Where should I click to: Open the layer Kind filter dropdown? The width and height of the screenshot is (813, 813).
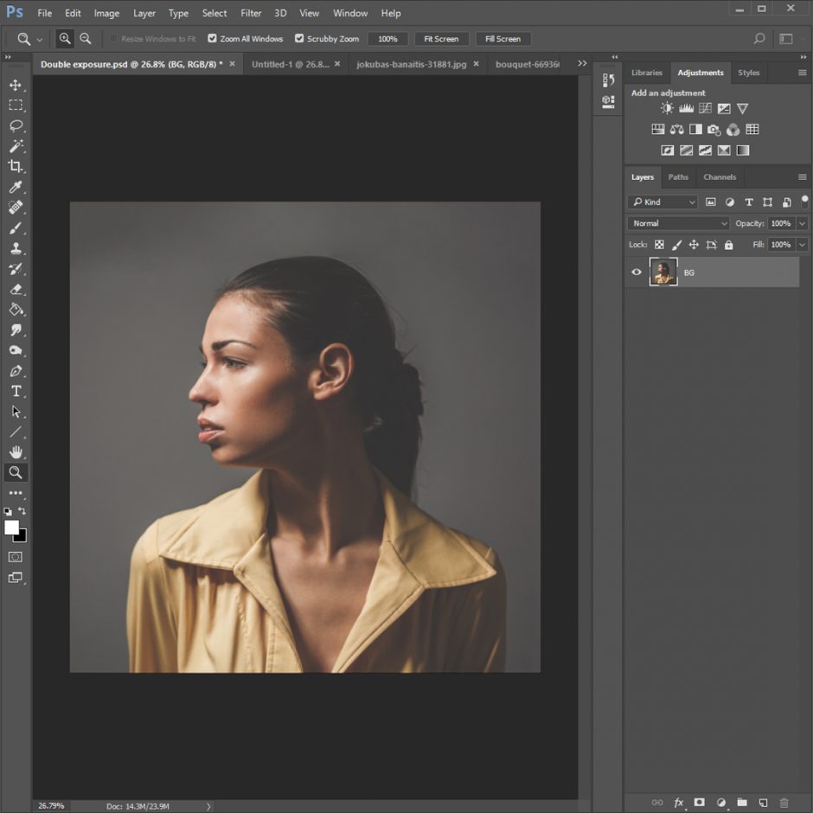[x=663, y=202]
